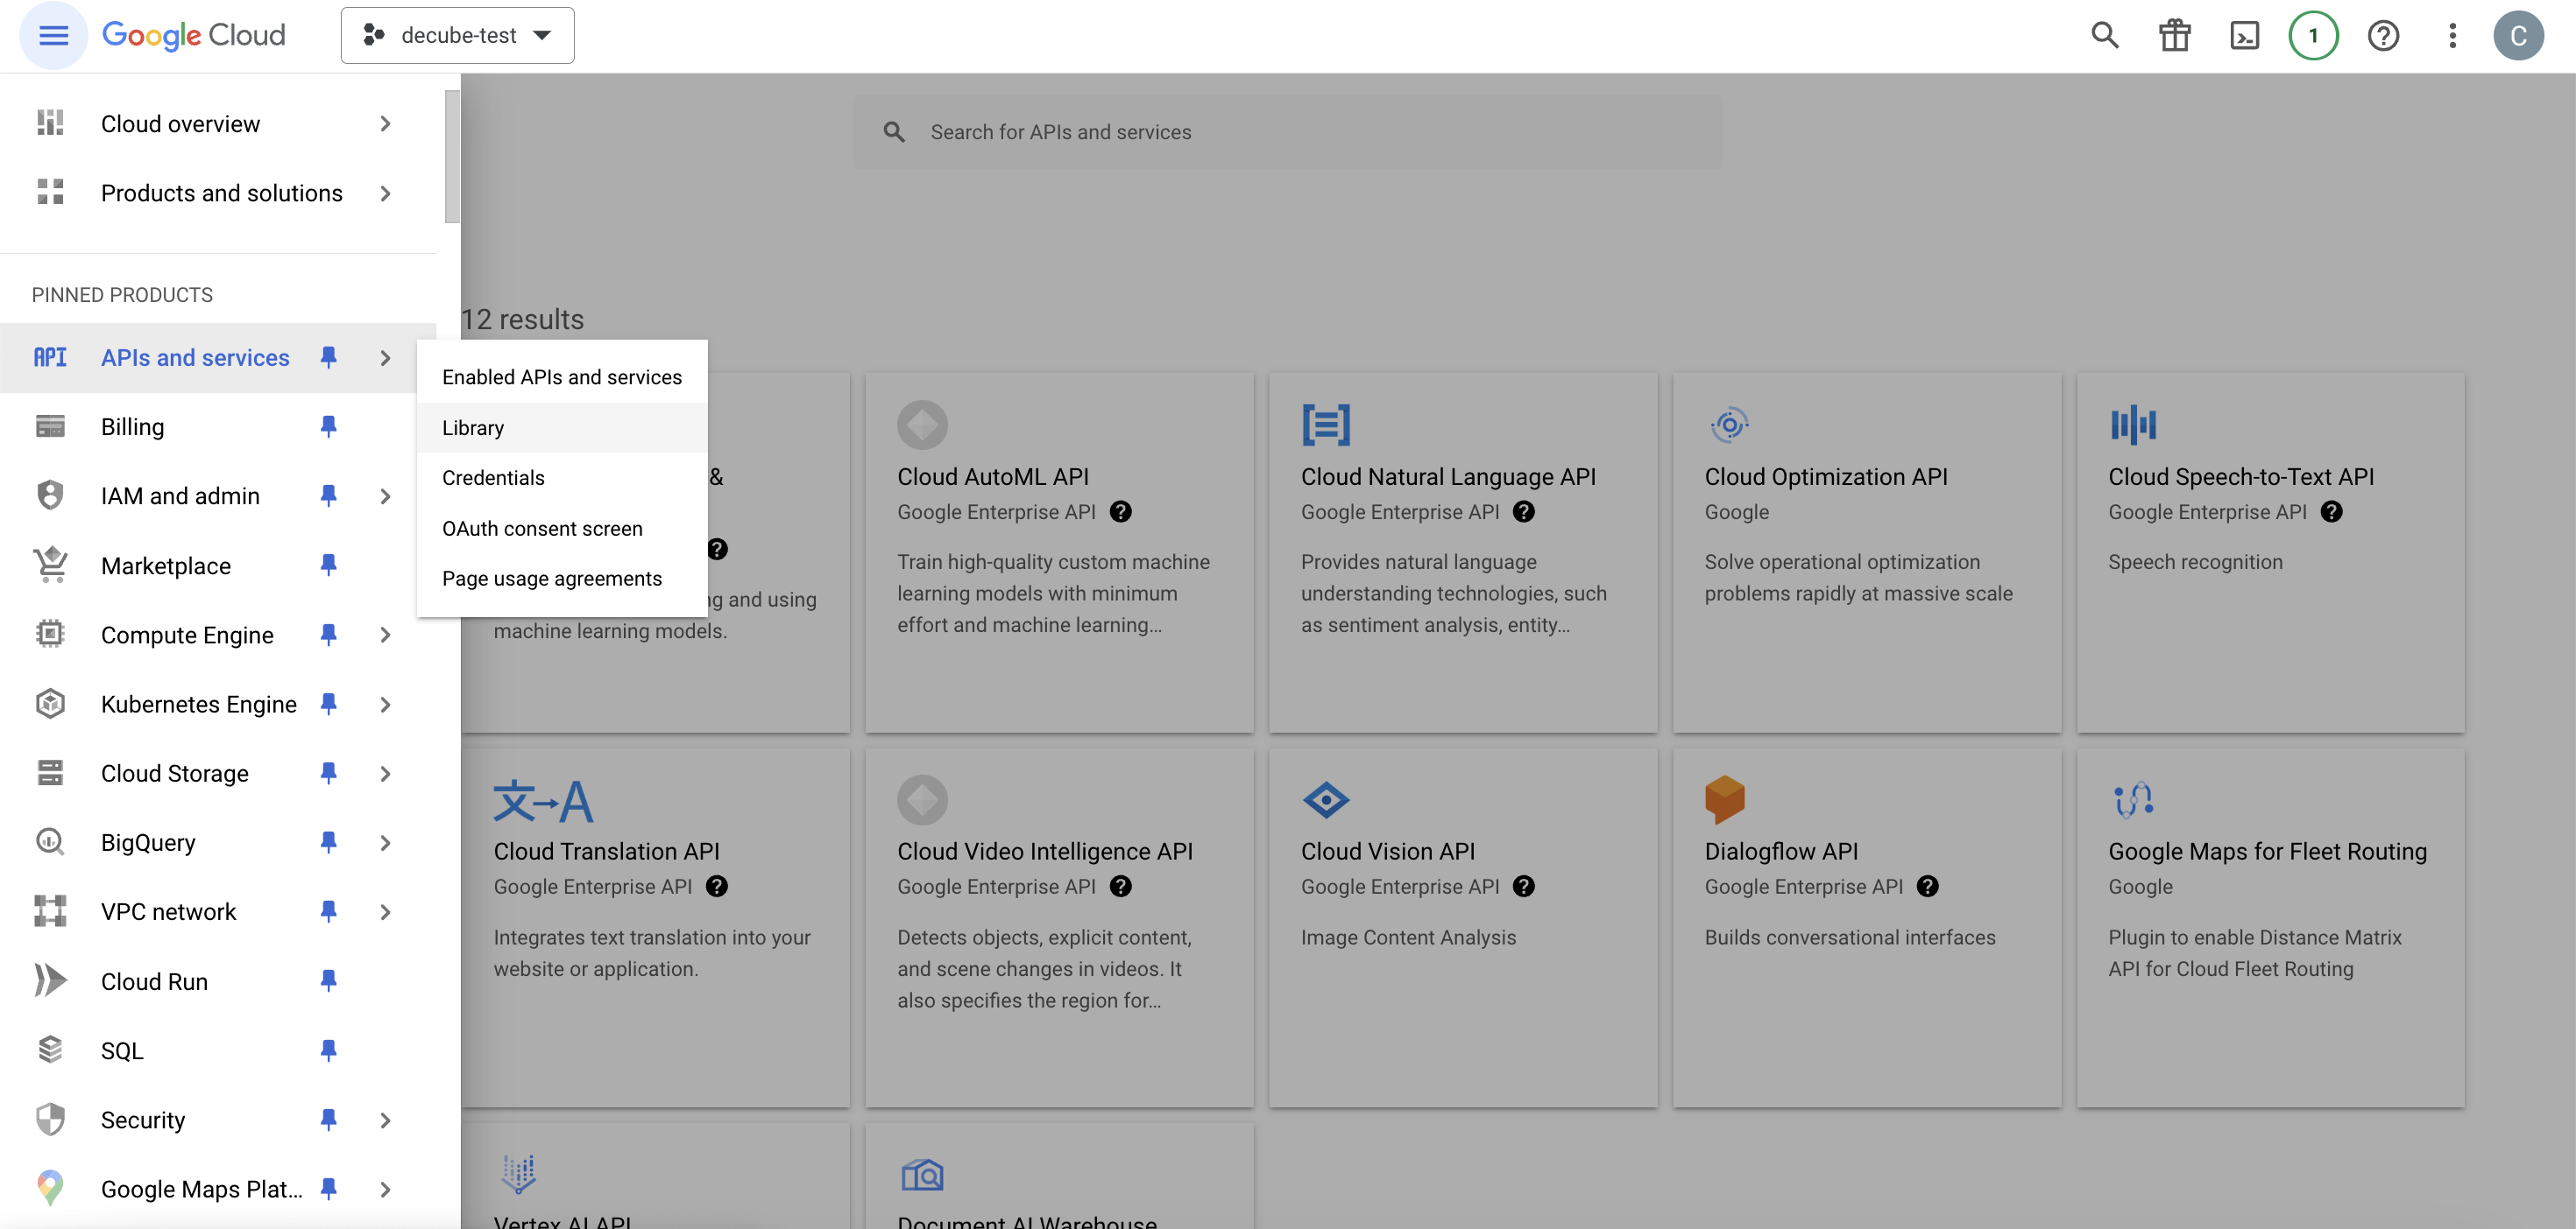The height and width of the screenshot is (1229, 2576).
Task: Unpin Cloud Run using its pin icon
Action: [328, 981]
